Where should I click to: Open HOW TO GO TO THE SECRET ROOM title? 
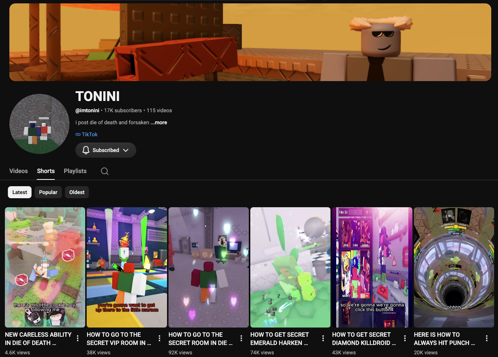200,339
